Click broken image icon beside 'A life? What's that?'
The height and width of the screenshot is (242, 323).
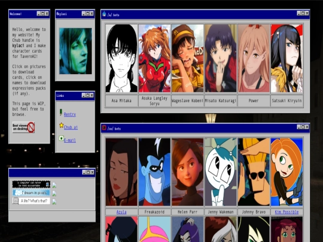click(x=54, y=201)
